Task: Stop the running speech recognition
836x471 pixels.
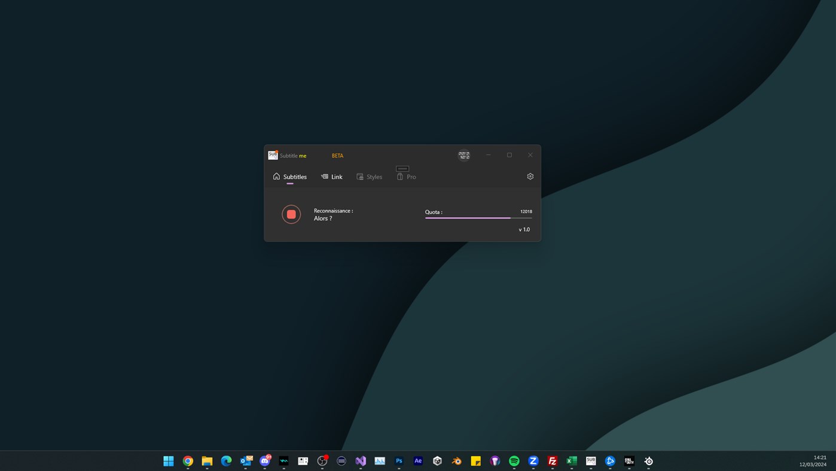Action: [x=291, y=214]
